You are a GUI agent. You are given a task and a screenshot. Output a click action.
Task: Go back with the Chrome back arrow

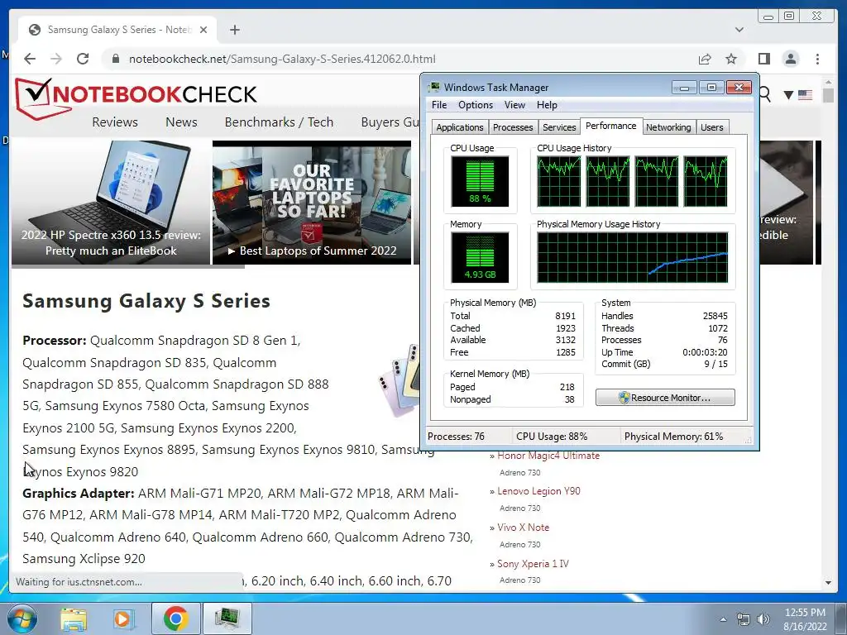click(x=30, y=59)
